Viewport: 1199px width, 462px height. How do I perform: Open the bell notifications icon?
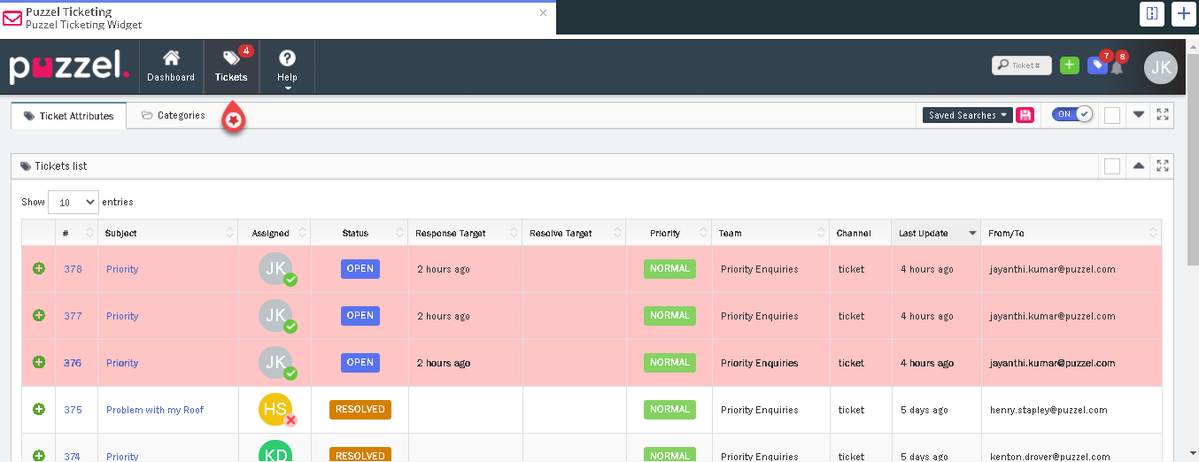point(1117,66)
